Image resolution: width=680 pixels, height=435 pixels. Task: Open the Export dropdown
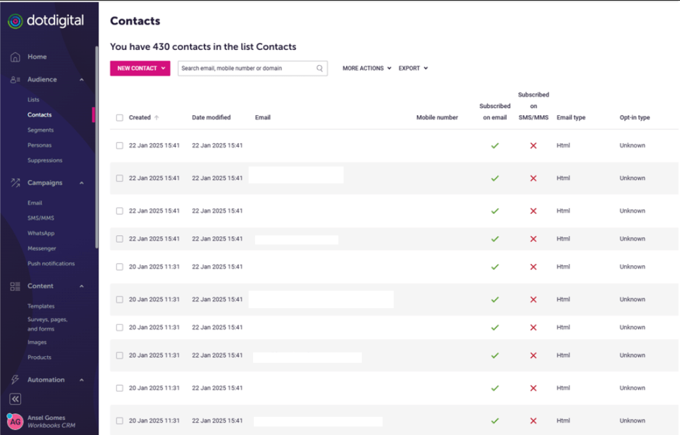(x=413, y=68)
